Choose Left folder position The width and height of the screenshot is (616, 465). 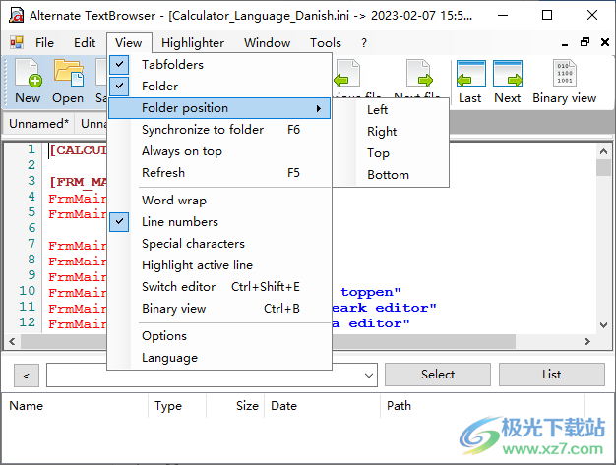pos(391,110)
